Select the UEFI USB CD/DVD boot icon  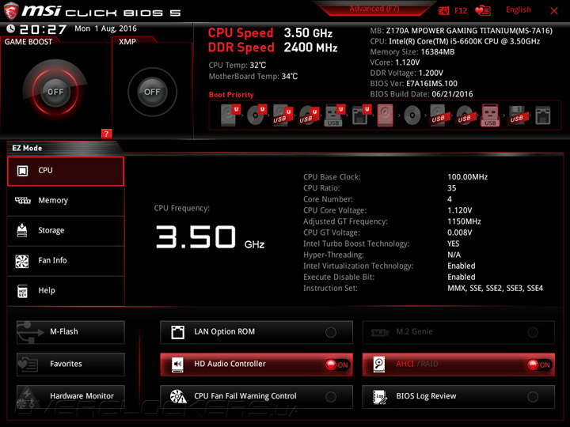308,115
